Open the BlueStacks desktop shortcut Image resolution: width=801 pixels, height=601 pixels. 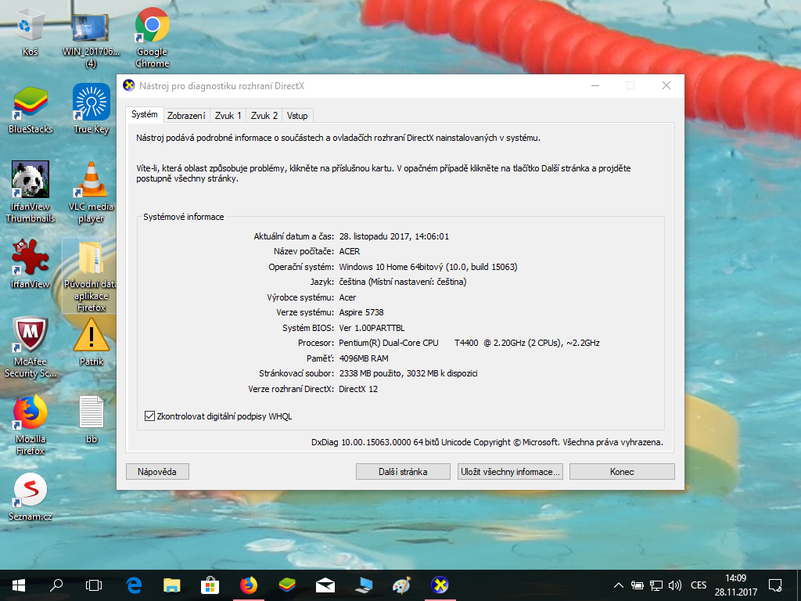pos(31,106)
